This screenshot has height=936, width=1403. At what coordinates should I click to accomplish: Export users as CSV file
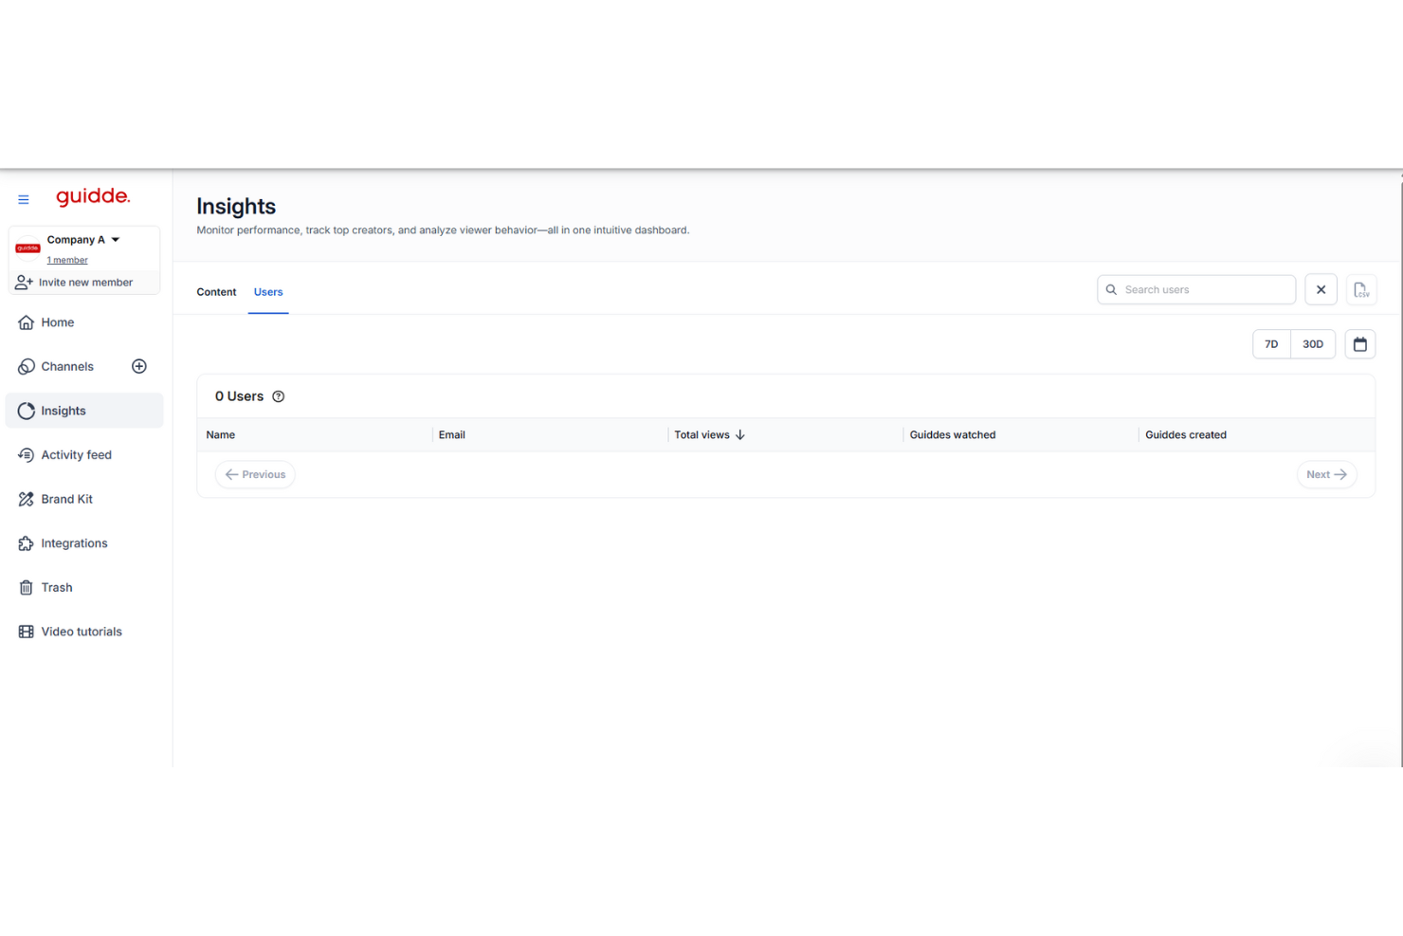1361,290
